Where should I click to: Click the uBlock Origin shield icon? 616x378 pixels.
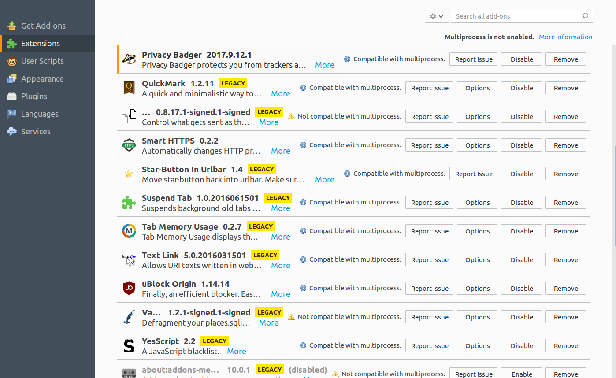coord(129,289)
